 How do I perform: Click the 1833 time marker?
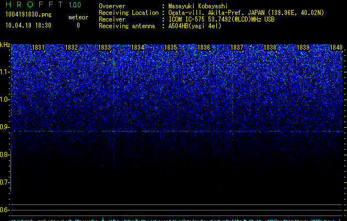104,48
